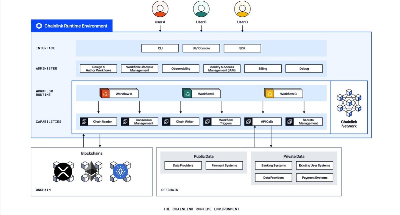Viewport: 400px width, 215px height.
Task: Click the ADMINISTER row label
Action: (x=46, y=68)
